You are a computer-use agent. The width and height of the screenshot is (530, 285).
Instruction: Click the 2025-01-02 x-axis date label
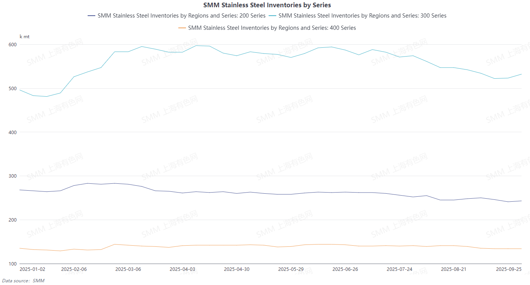(32, 269)
